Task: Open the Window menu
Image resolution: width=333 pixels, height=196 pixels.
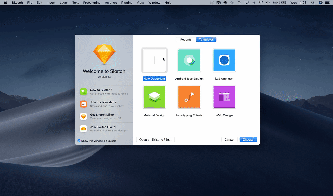Action: pos(154,3)
